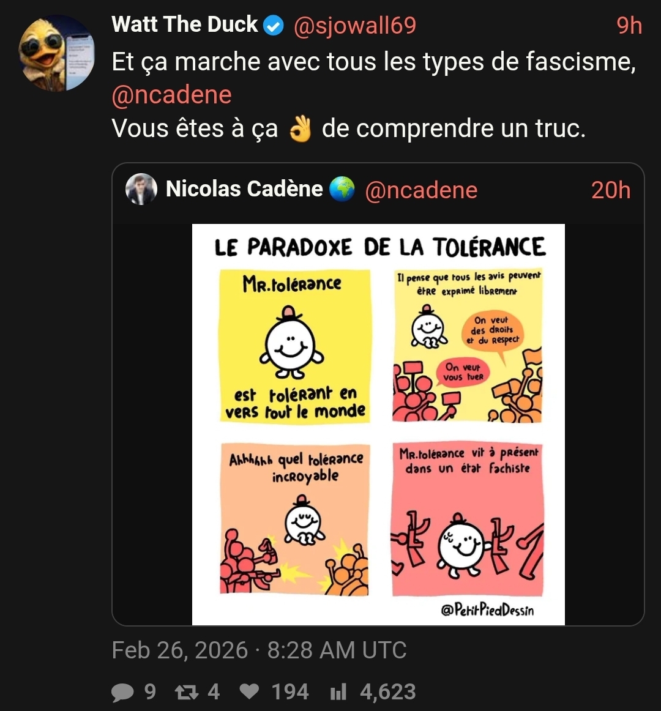Click the reply speech bubble icon

tap(122, 692)
